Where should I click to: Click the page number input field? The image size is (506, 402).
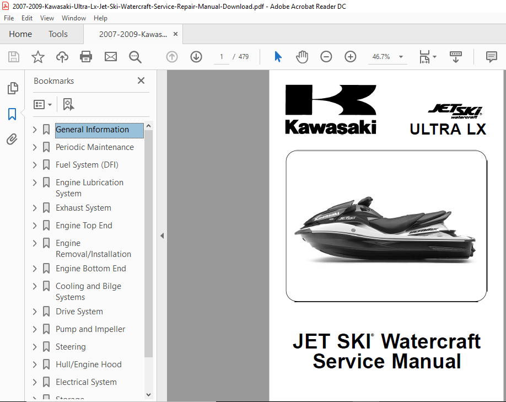click(x=222, y=57)
